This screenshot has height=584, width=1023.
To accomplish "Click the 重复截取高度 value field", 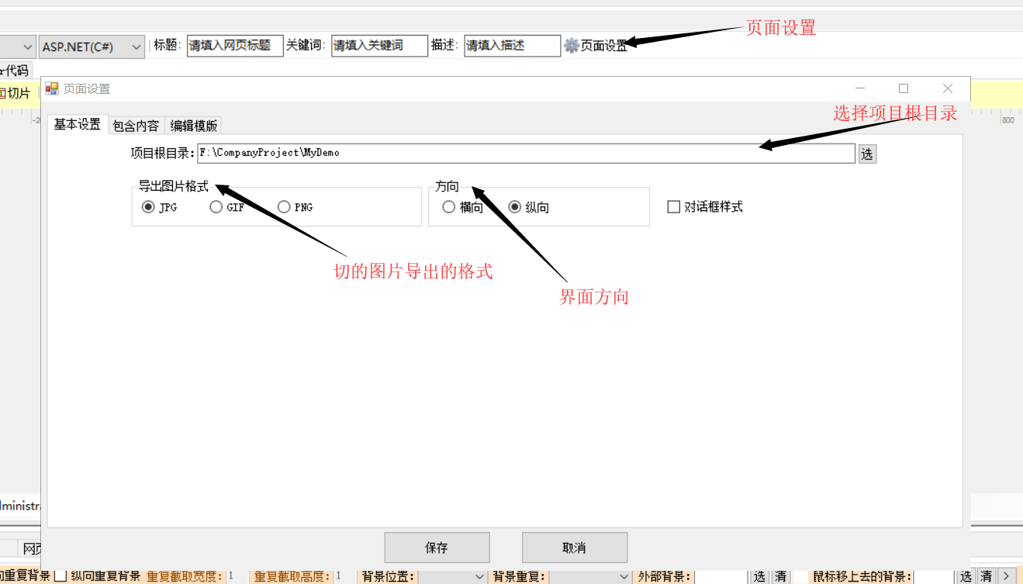I will [x=344, y=576].
